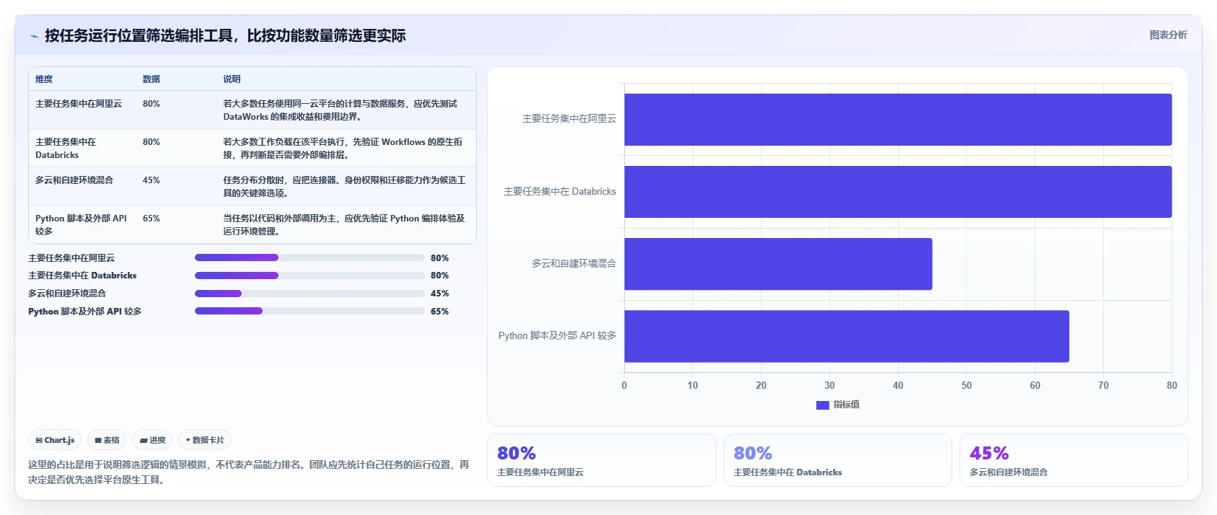Viewport: 1217px width, 515px height.
Task: Click x-axis tick label 40
Action: coord(898,386)
